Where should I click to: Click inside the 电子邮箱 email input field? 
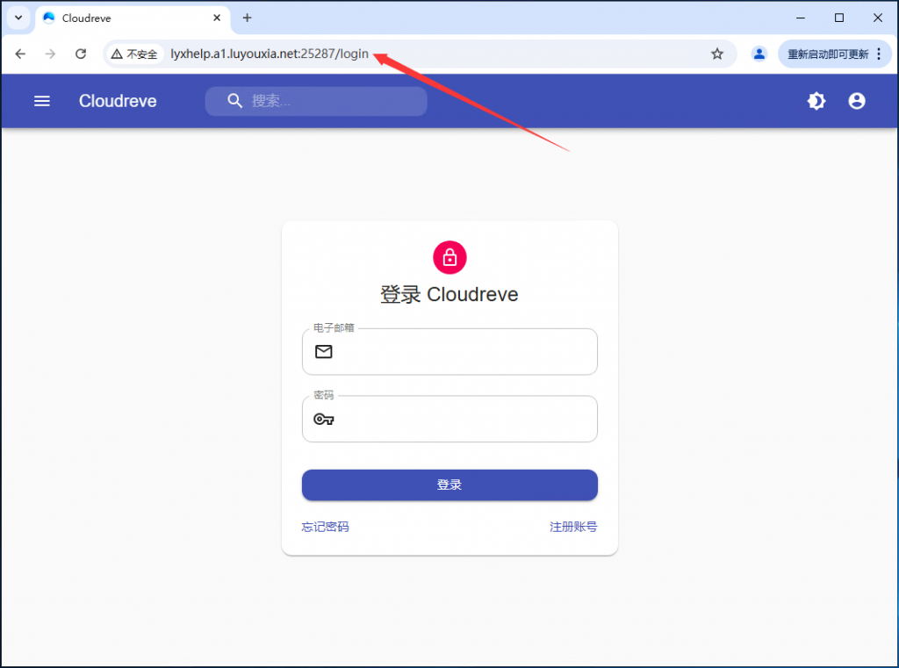tap(449, 351)
